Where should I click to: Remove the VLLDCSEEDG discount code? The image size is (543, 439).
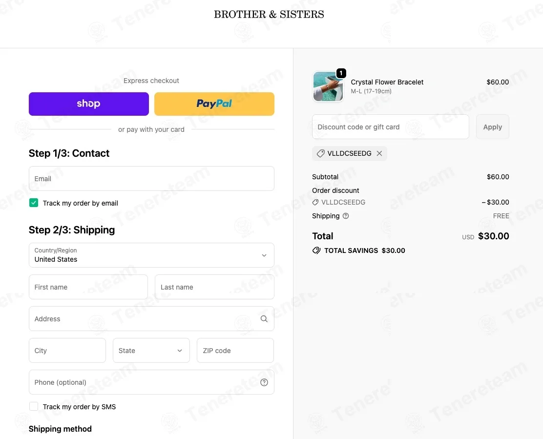[x=379, y=153]
